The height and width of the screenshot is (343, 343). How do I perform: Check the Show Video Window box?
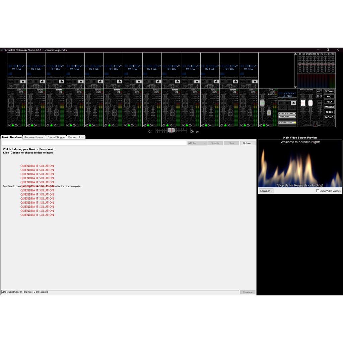pyautogui.click(x=318, y=191)
